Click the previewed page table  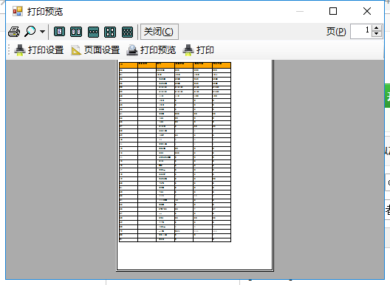click(175, 152)
